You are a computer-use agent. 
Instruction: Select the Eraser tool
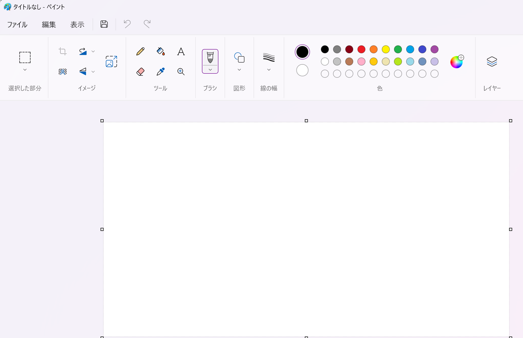(x=140, y=71)
